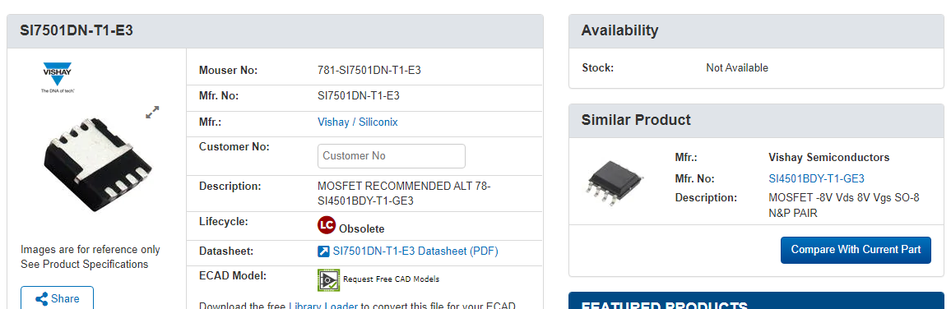Click the Vishay manufacturer logo
951x309 pixels.
[57, 77]
